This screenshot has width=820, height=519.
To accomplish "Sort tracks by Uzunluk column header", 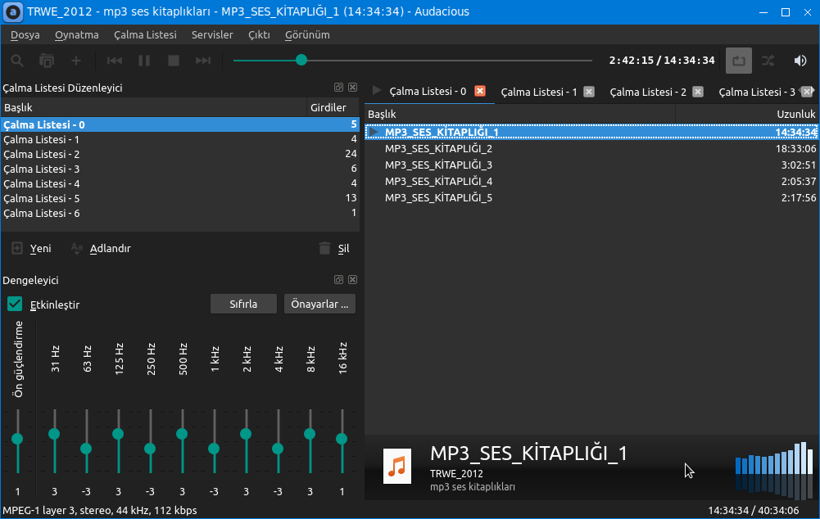I will [747, 114].
